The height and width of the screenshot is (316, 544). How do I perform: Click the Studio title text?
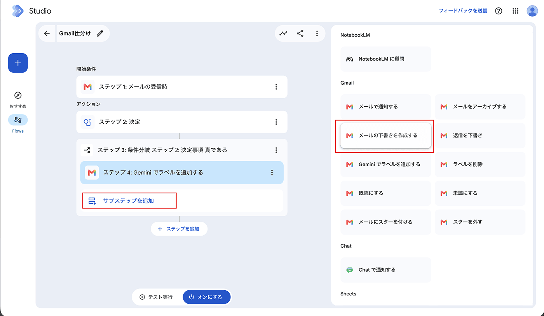tap(40, 11)
